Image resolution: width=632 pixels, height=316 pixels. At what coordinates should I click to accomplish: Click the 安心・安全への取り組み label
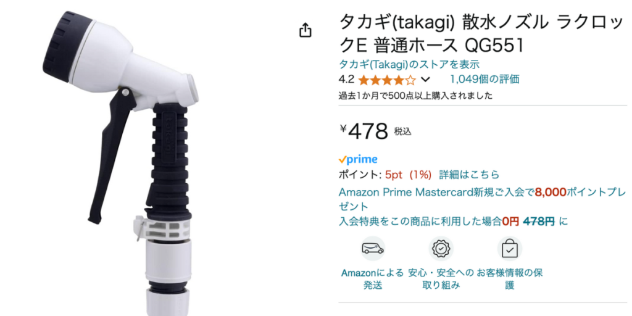click(441, 279)
